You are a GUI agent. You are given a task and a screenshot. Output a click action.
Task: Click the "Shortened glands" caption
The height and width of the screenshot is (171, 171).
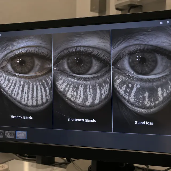[x=81, y=120]
